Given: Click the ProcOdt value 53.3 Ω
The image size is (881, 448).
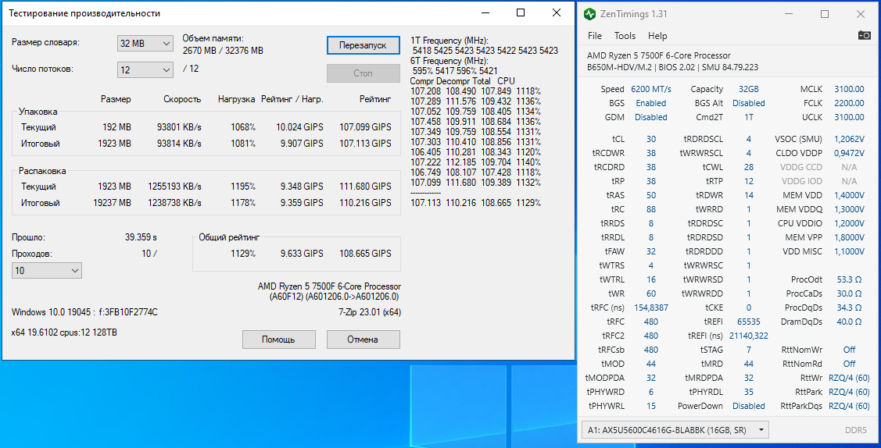Looking at the screenshot, I should pyautogui.click(x=849, y=279).
